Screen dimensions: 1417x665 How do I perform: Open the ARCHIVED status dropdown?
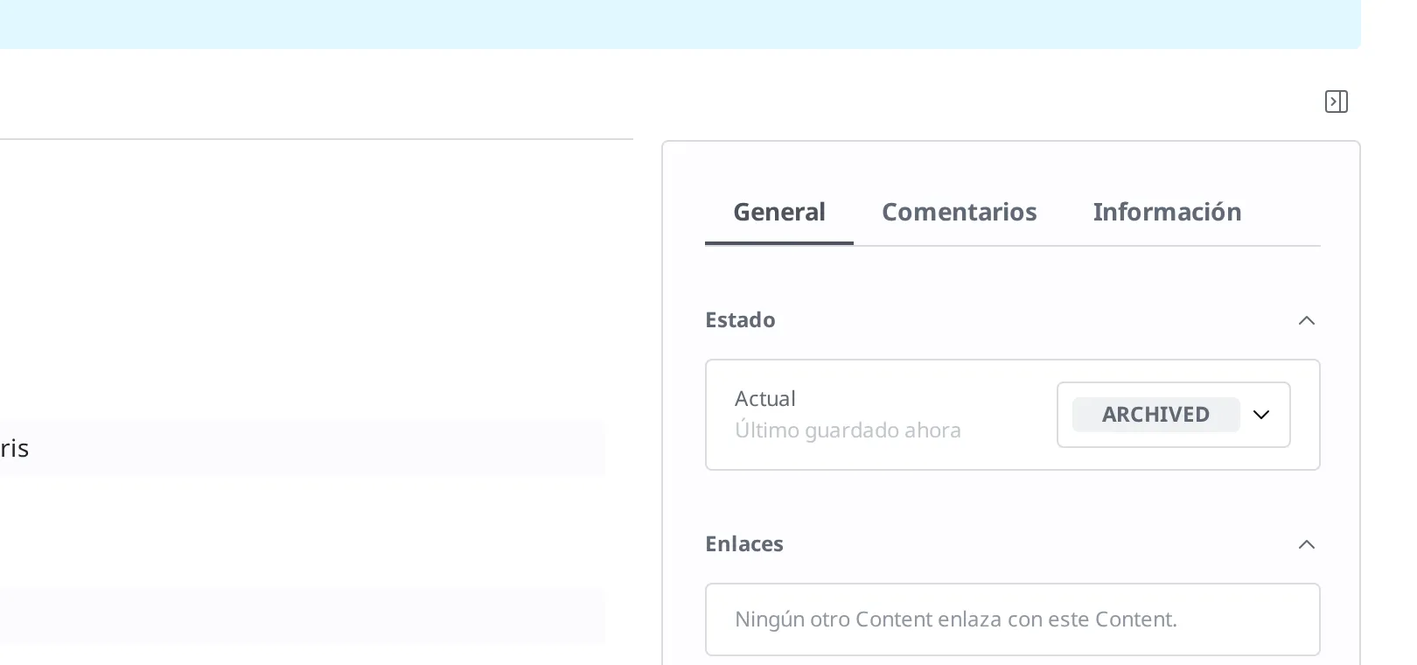point(1173,415)
